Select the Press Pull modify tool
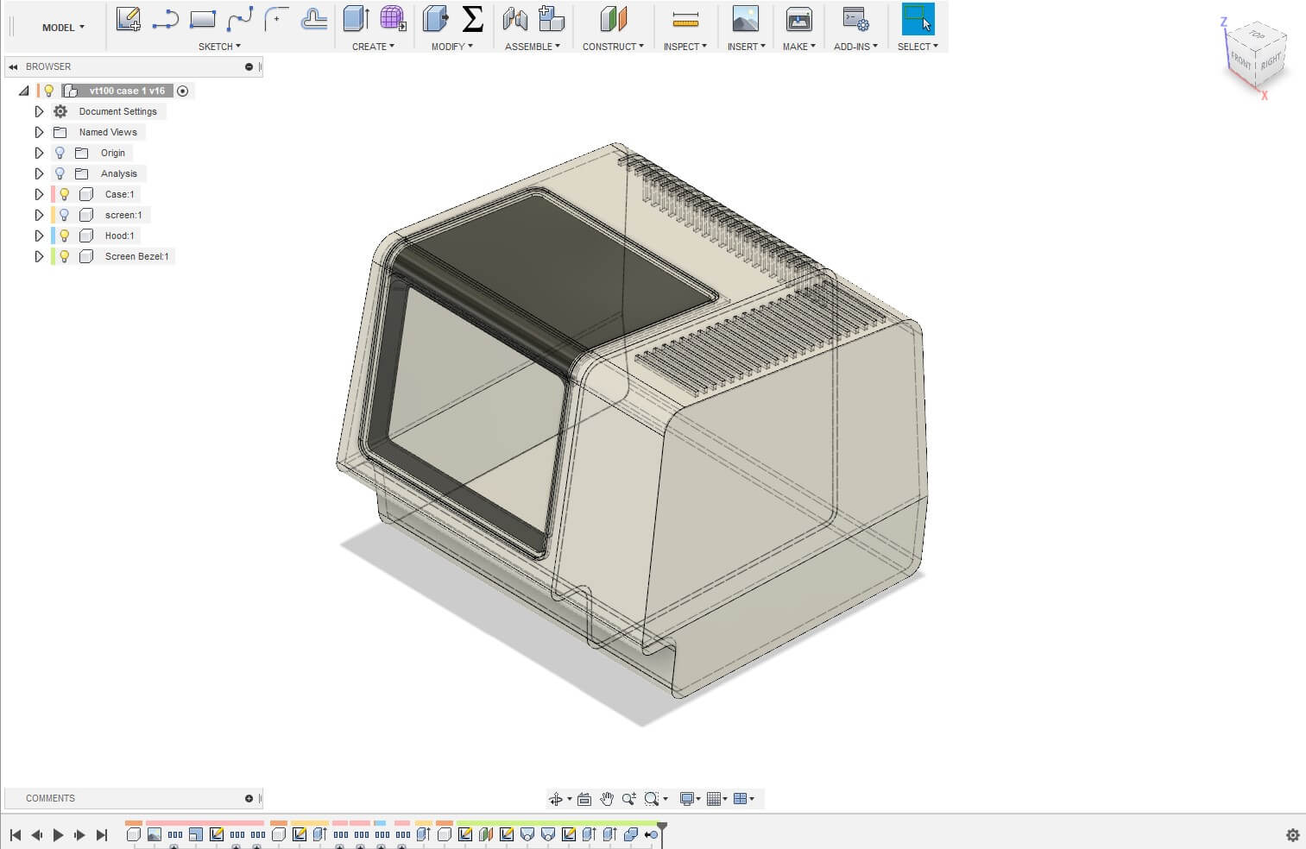Image resolution: width=1306 pixels, height=849 pixels. (x=436, y=19)
